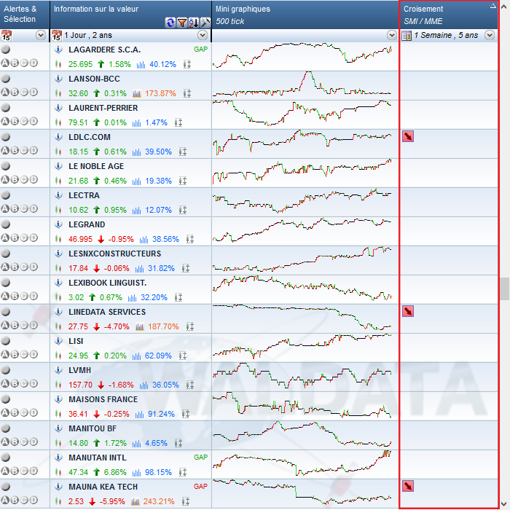The width and height of the screenshot is (510, 510).
Task: Toggle selection D for LE NOBLE AGE
Action: 34,179
